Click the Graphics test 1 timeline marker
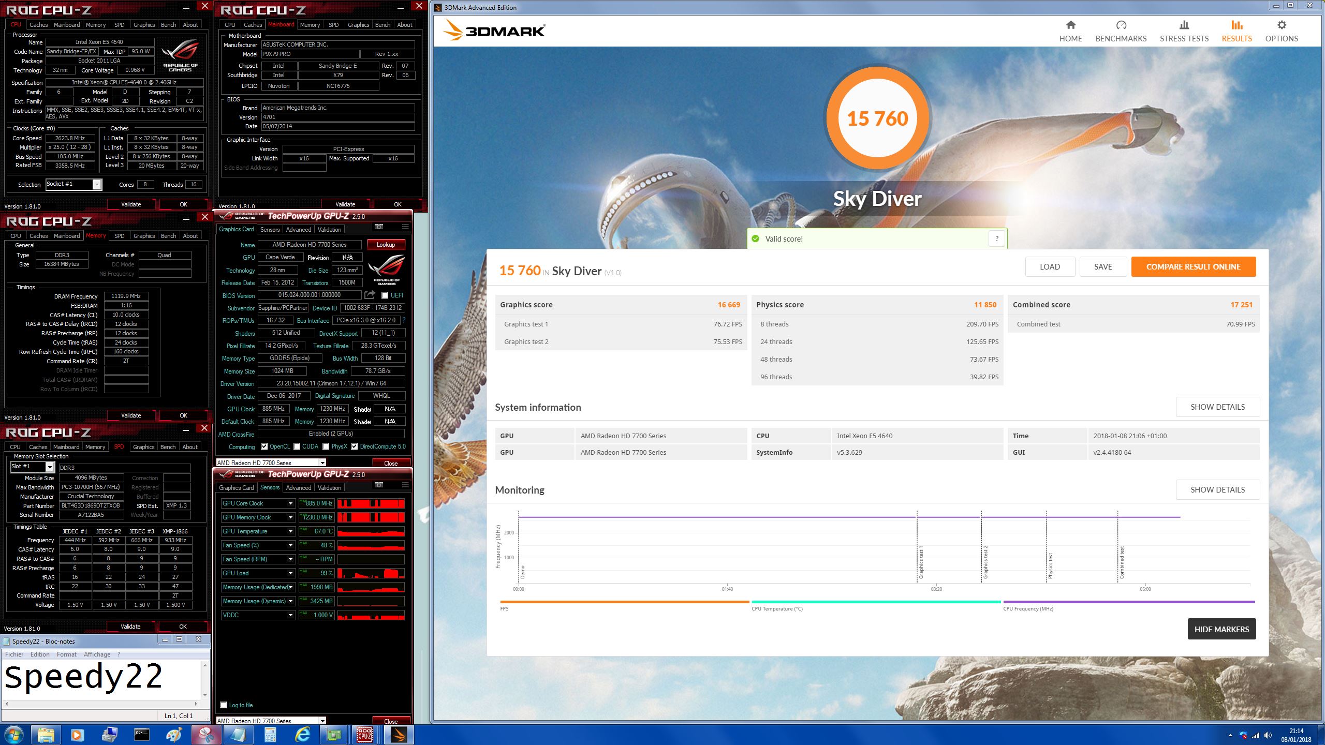Screen dimensions: 1325x745 (x=921, y=562)
